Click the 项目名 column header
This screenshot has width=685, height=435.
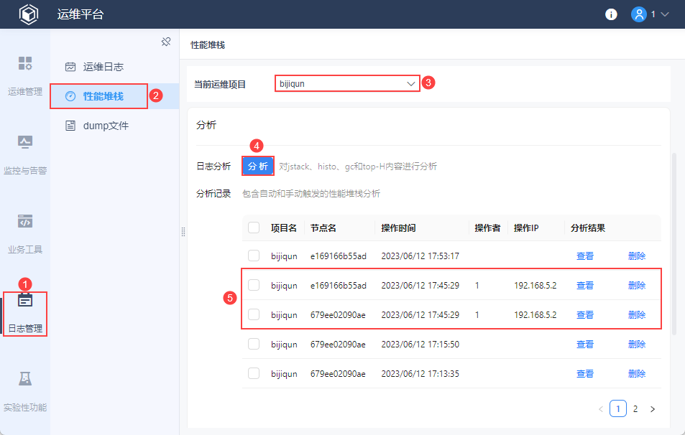[284, 228]
